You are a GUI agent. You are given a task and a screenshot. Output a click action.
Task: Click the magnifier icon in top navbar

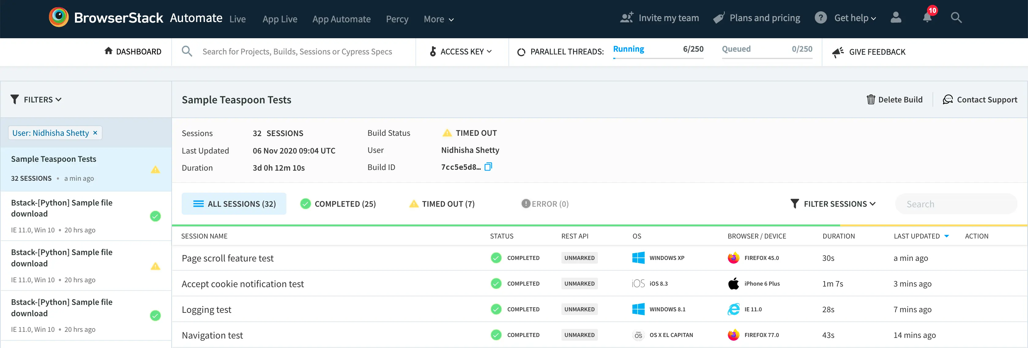click(x=956, y=17)
